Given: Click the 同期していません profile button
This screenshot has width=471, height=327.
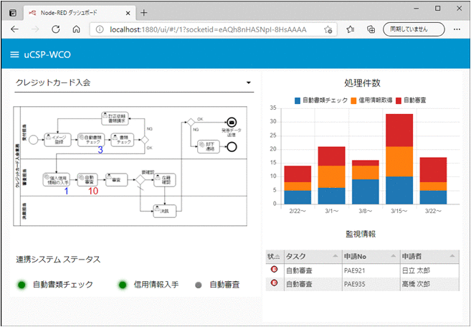Looking at the screenshot, I should tap(414, 29).
